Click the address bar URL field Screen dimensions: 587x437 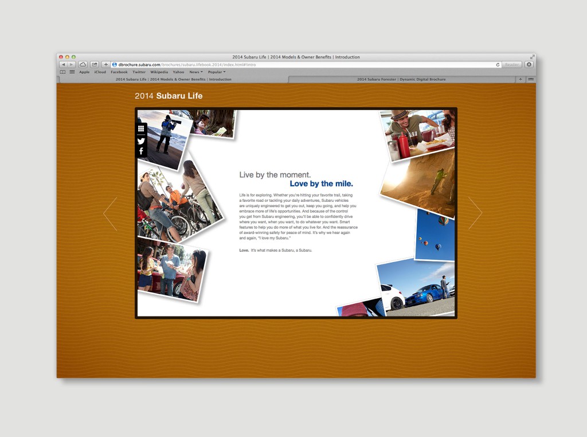(x=306, y=65)
